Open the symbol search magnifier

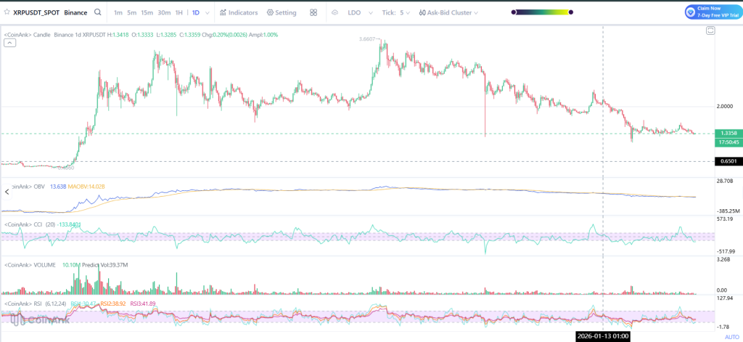coord(97,12)
